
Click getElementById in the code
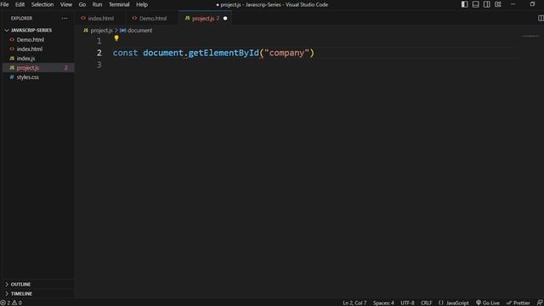(x=224, y=53)
